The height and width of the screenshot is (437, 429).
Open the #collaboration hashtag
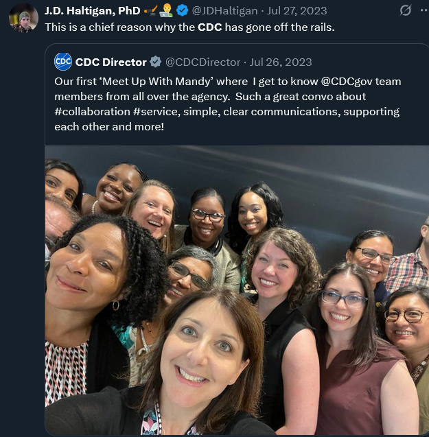[93, 112]
